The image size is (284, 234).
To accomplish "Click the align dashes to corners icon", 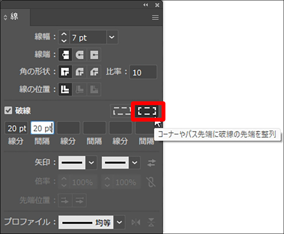I will (x=148, y=111).
